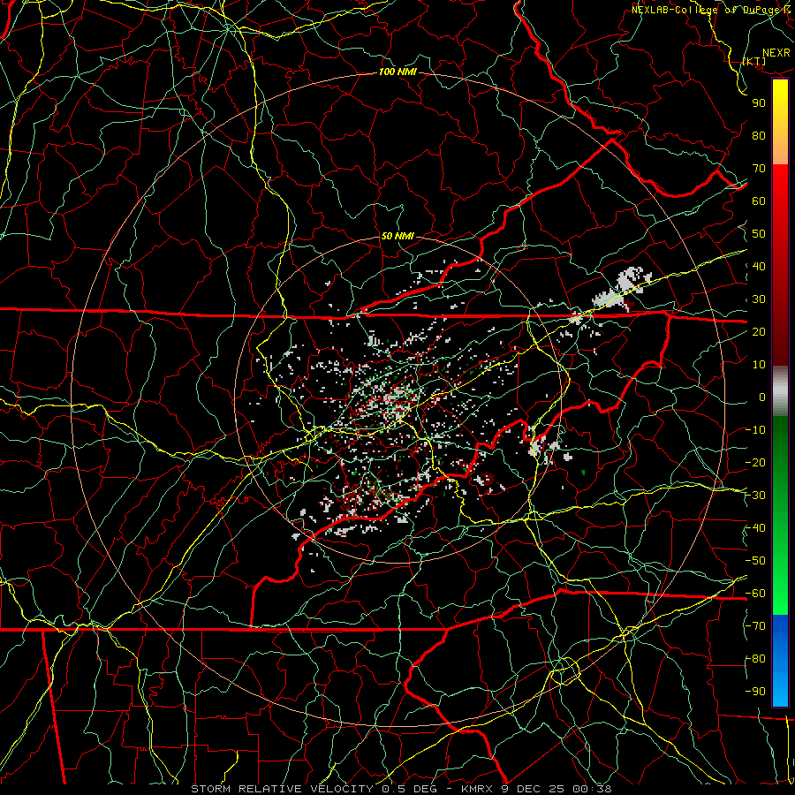Viewport: 795px width, 795px height.
Task: Choose the -70 label on the velocity scale
Action: 755,626
